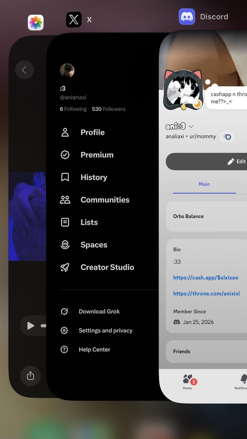Open Profile in X menu
Screen dimensions: 247x439
tap(92, 132)
